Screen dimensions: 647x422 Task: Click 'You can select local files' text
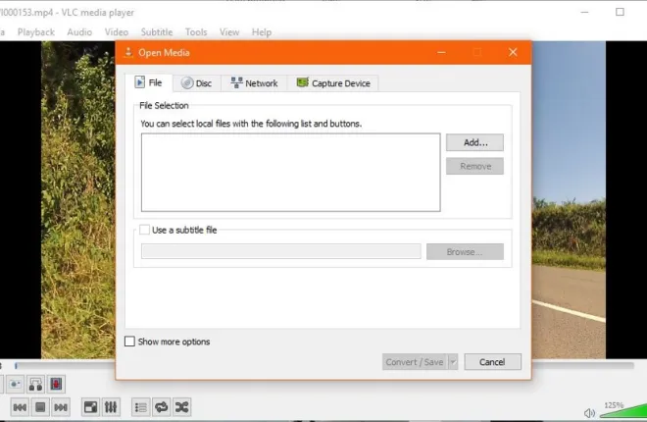point(251,124)
